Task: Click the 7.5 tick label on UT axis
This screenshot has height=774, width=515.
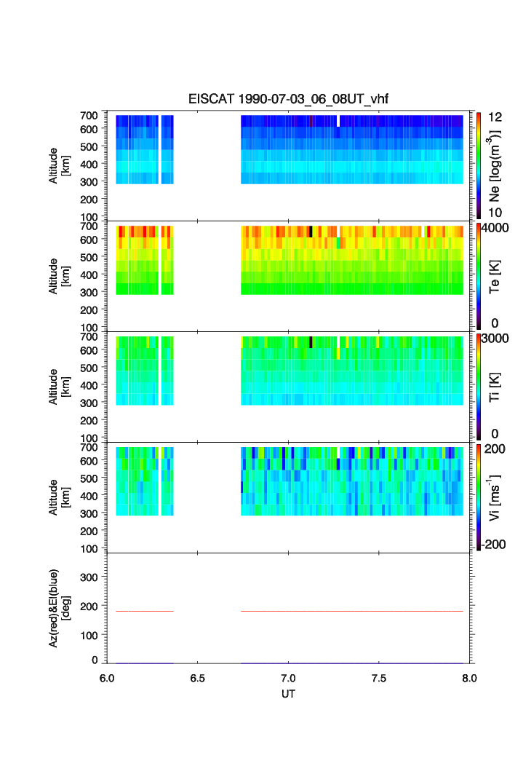Action: pos(379,678)
